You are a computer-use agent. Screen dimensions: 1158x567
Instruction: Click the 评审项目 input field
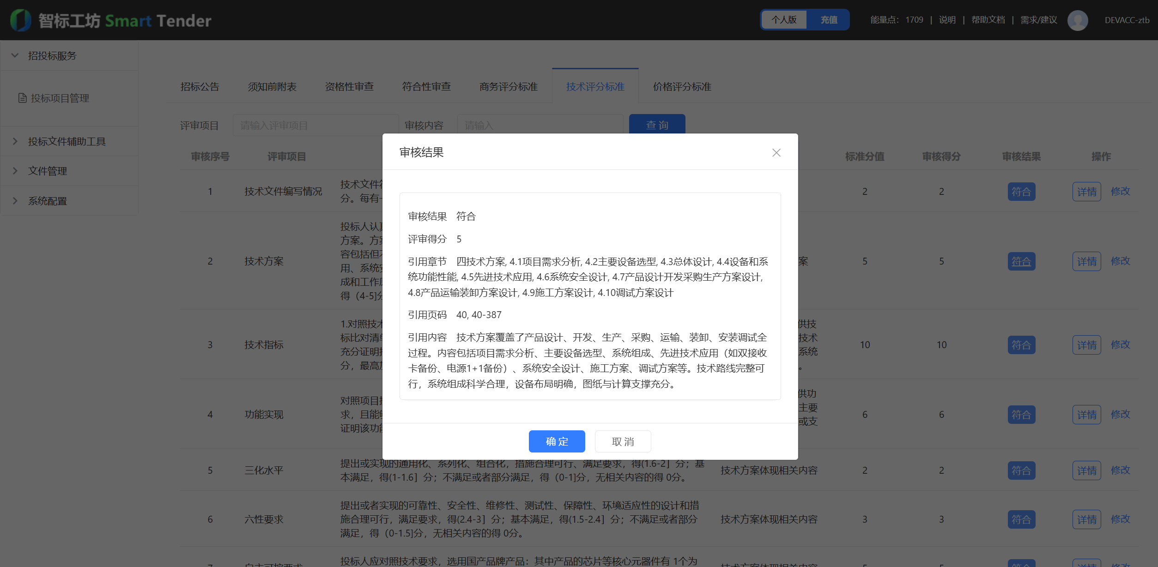tap(315, 125)
